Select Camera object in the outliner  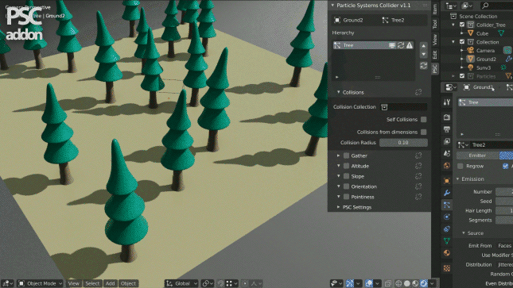pyautogui.click(x=485, y=51)
